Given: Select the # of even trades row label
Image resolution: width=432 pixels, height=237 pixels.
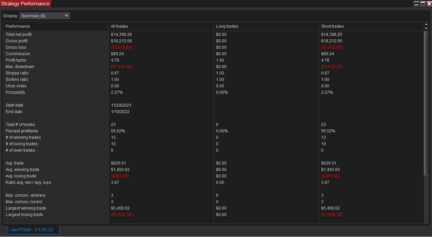Looking at the screenshot, I should coord(20,150).
